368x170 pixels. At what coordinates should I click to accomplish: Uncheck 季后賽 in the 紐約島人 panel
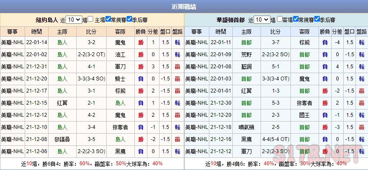[129, 19]
